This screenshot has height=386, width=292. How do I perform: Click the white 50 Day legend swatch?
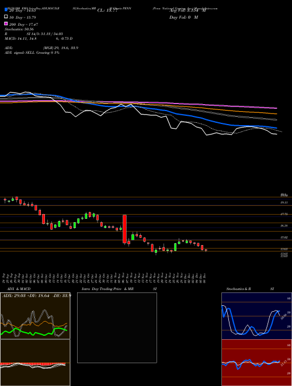click(x=6, y=17)
